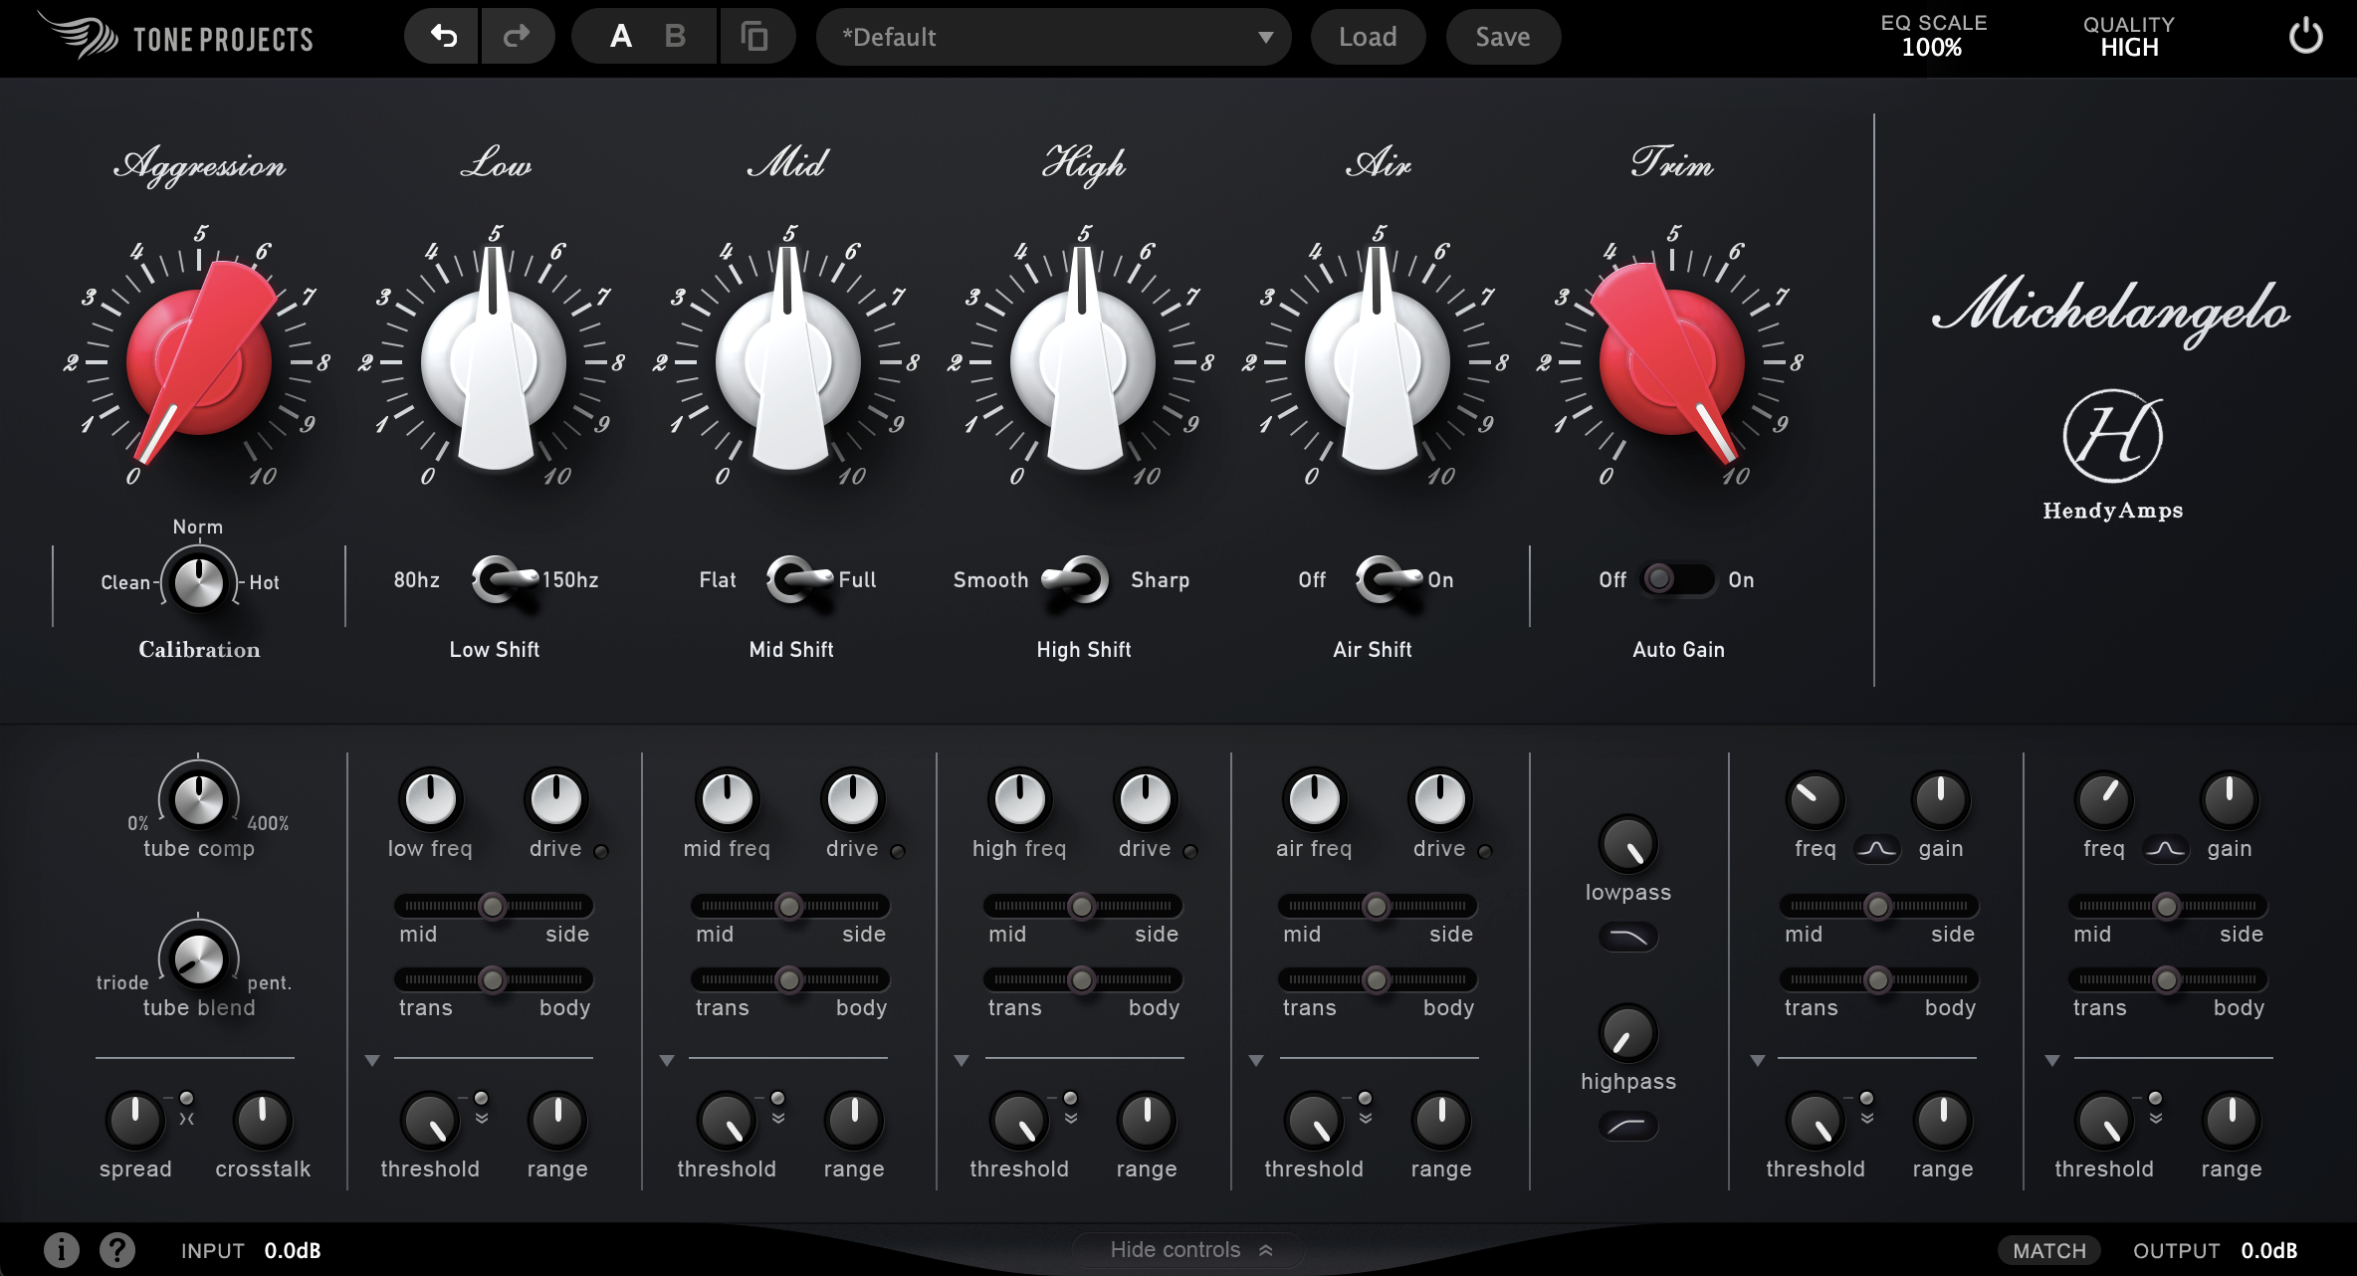
Task: Change first parametric band bell shape icon
Action: pyautogui.click(x=1877, y=849)
